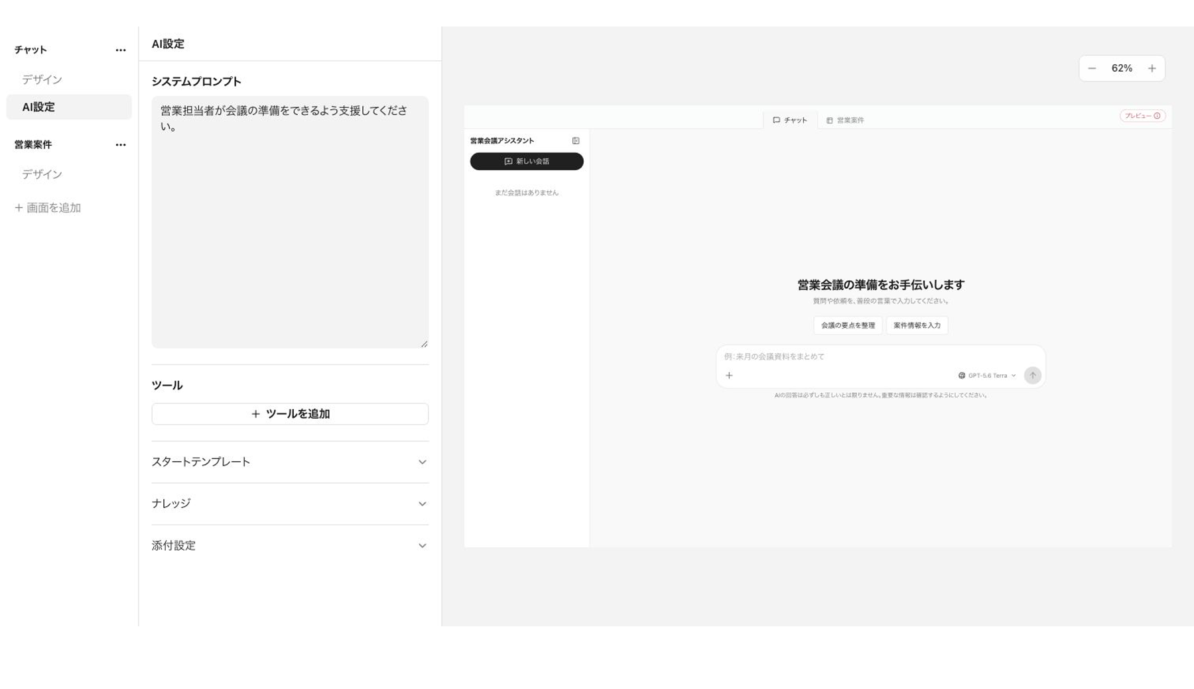Viewport: 1194px width, 689px height.
Task: Switch to the チャット tab in preview
Action: coord(790,121)
